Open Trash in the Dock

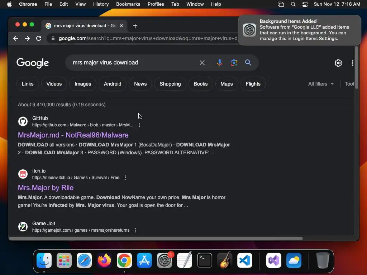pyautogui.click(x=323, y=260)
